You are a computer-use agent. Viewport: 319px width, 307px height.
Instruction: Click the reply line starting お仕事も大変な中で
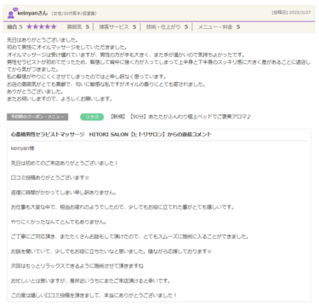[122, 207]
